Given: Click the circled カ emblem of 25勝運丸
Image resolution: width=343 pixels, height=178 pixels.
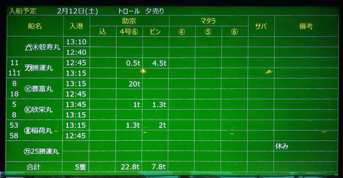Looking at the screenshot, I should click(27, 151).
